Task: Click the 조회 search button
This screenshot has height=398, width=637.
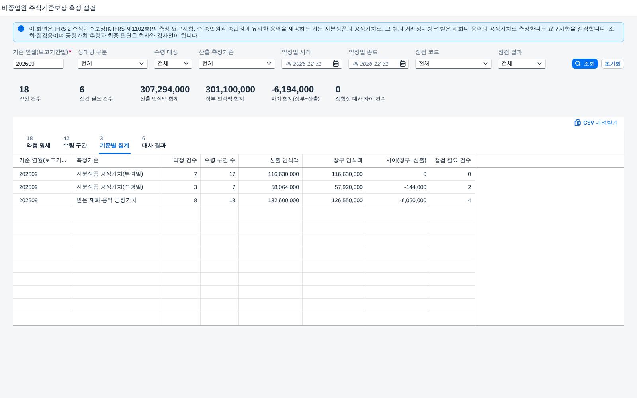Action: pos(584,64)
